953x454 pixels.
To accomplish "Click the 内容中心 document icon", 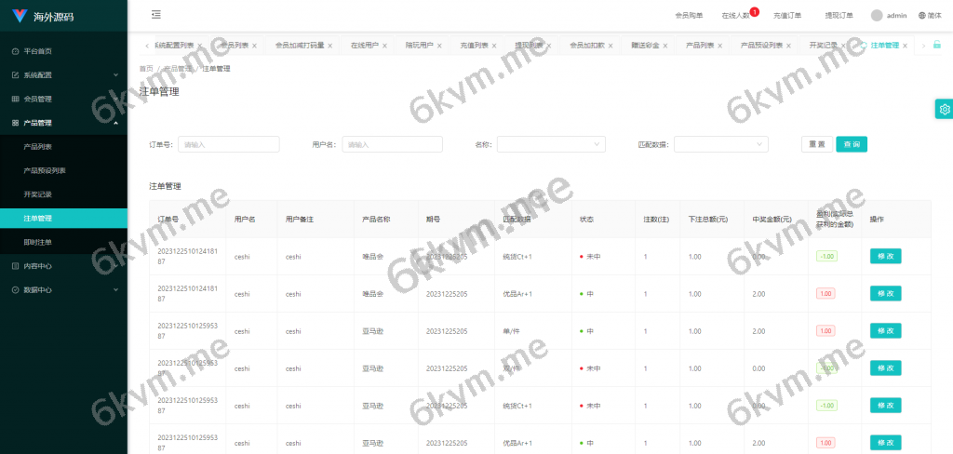I will coord(15,266).
